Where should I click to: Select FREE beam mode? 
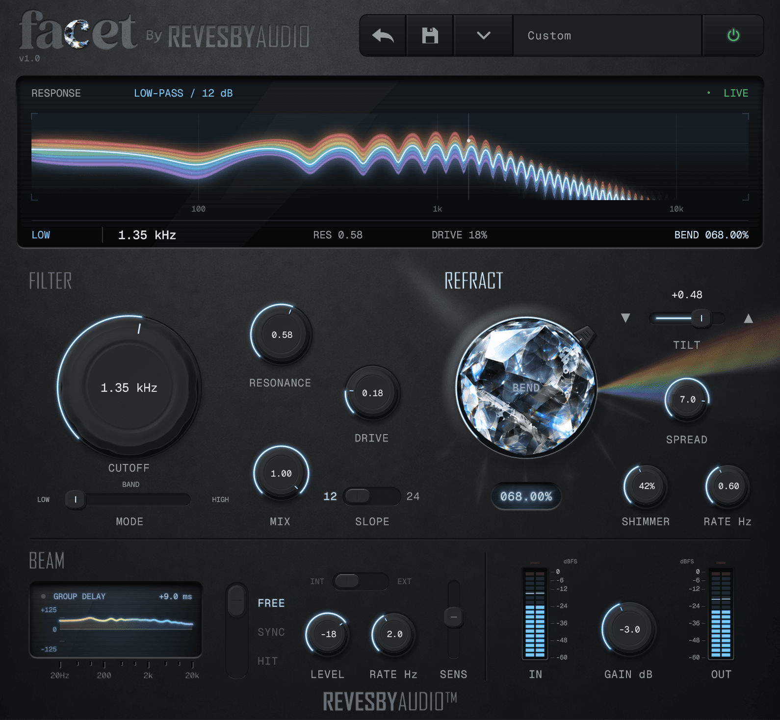pyautogui.click(x=271, y=603)
